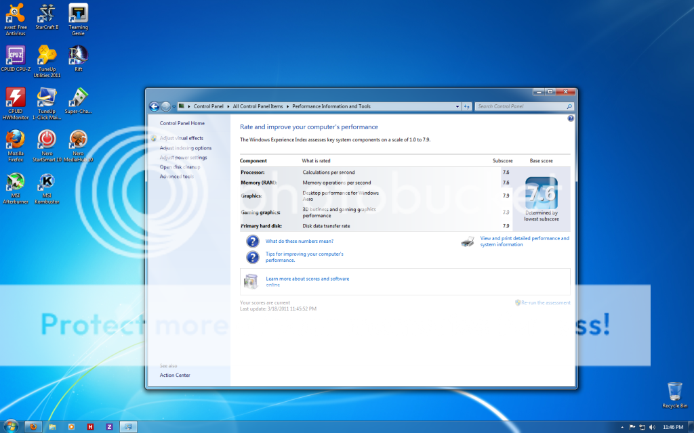The width and height of the screenshot is (694, 433).
Task: Click 'Learn more about scores and software online'
Action: tap(307, 282)
